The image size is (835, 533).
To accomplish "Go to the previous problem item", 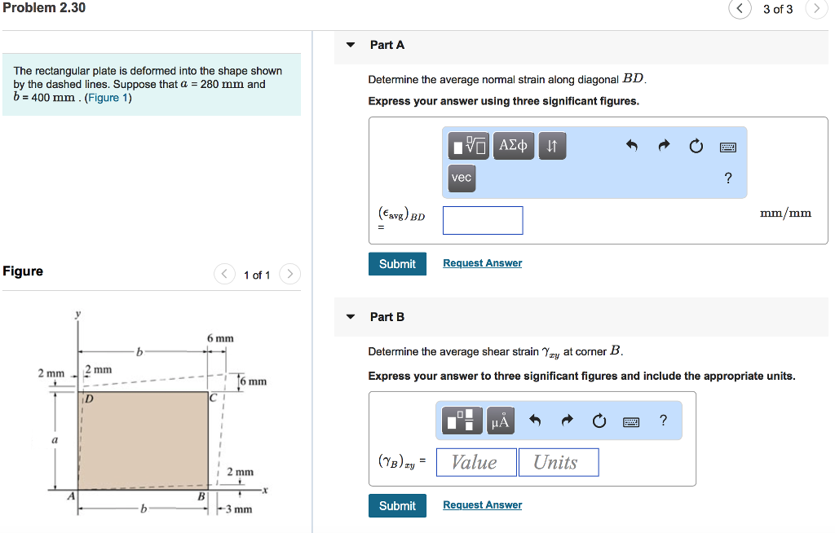I will pos(740,9).
